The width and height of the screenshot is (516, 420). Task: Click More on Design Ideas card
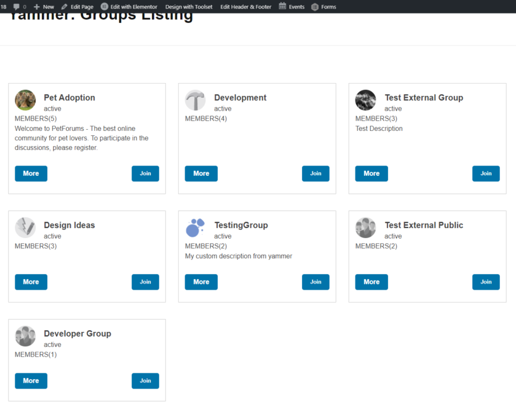click(x=31, y=282)
